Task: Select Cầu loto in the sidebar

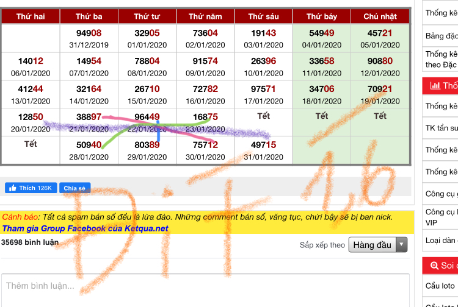Action: (x=440, y=286)
